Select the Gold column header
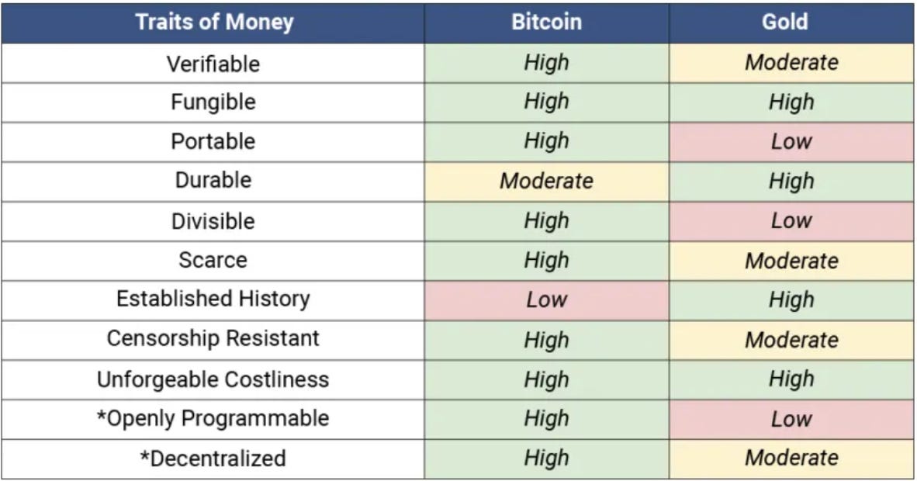917x481 pixels. coord(791,22)
